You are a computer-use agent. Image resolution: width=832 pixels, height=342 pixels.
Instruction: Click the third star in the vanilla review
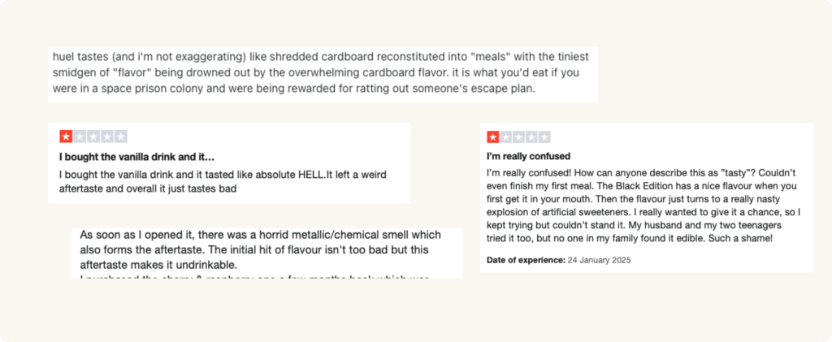click(93, 136)
